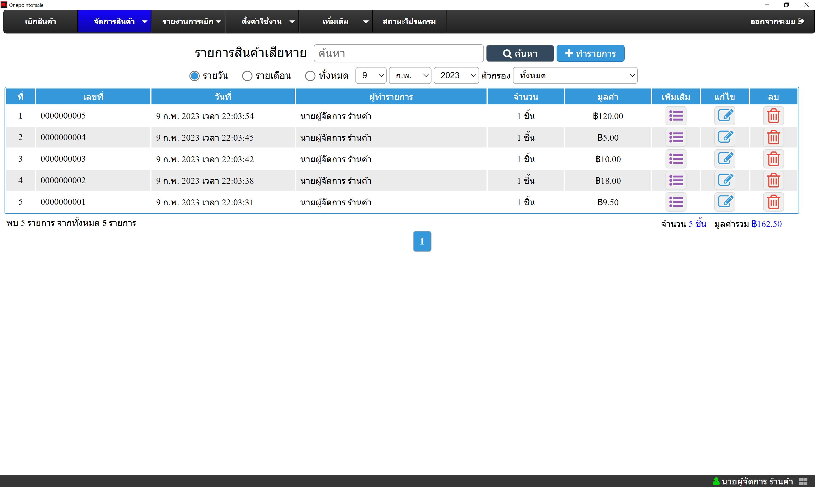817x487 pixels.
Task: Delete record 0000000002 with trash icon
Action: [x=773, y=180]
